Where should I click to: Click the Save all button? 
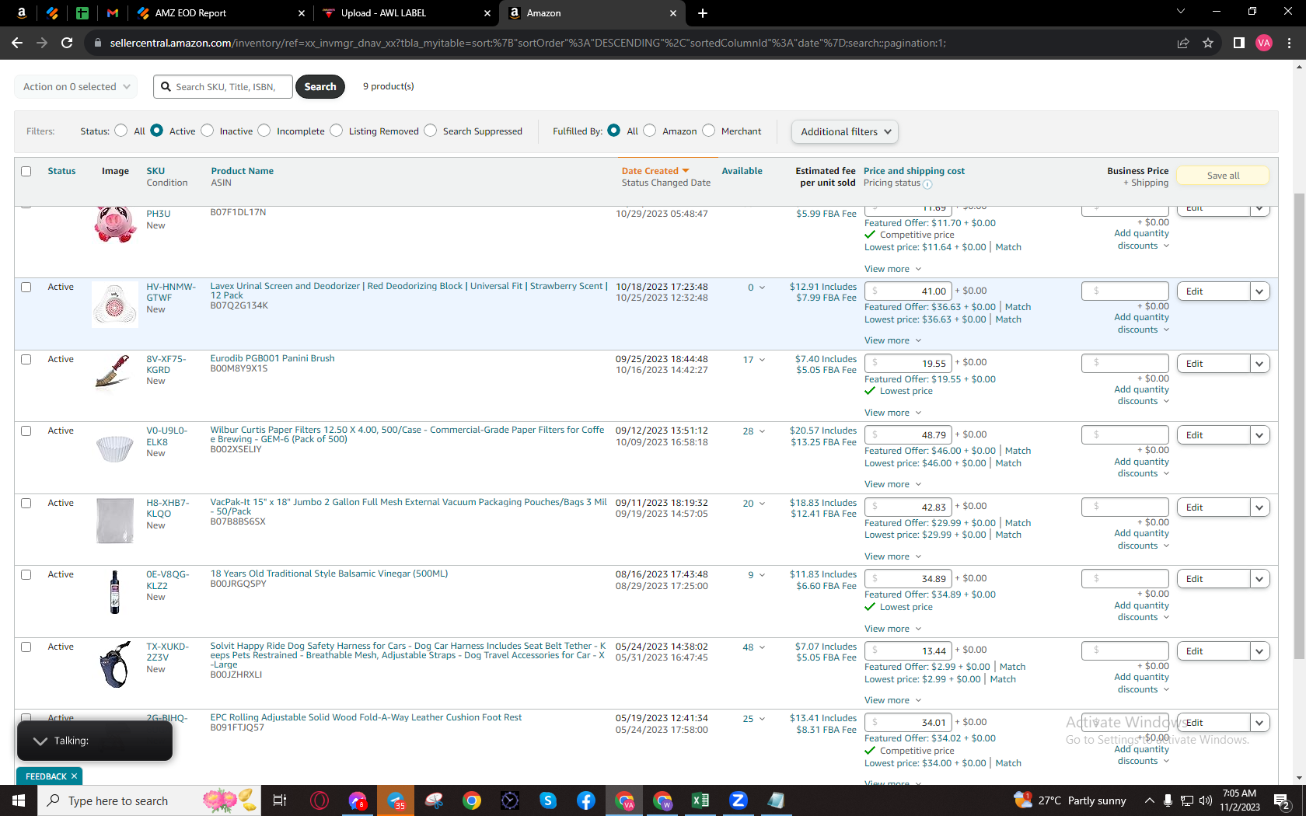[1223, 176]
